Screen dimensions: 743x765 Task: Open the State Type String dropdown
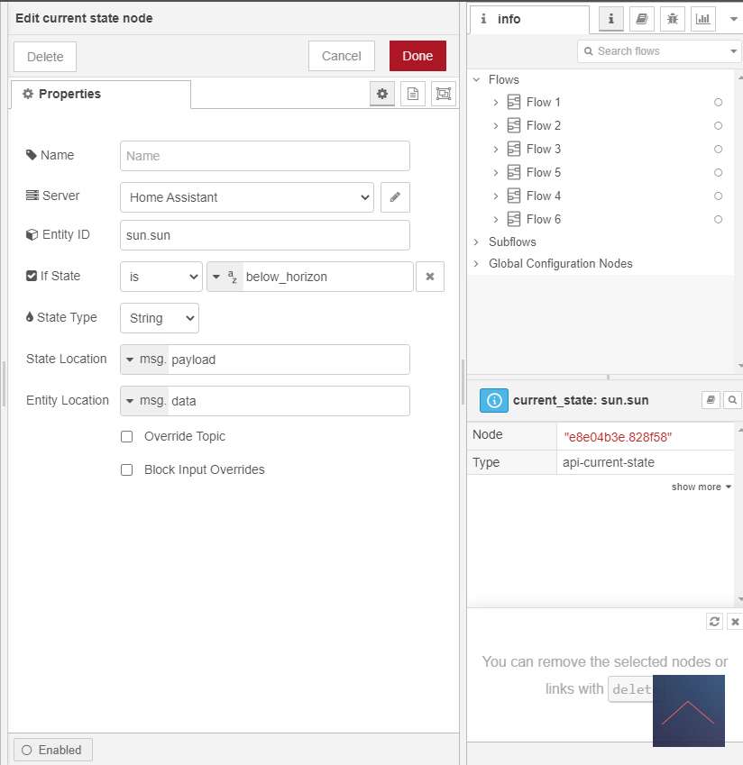click(x=159, y=318)
